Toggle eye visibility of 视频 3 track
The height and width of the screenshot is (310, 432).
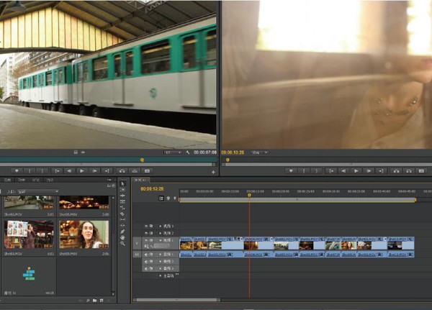(x=147, y=226)
